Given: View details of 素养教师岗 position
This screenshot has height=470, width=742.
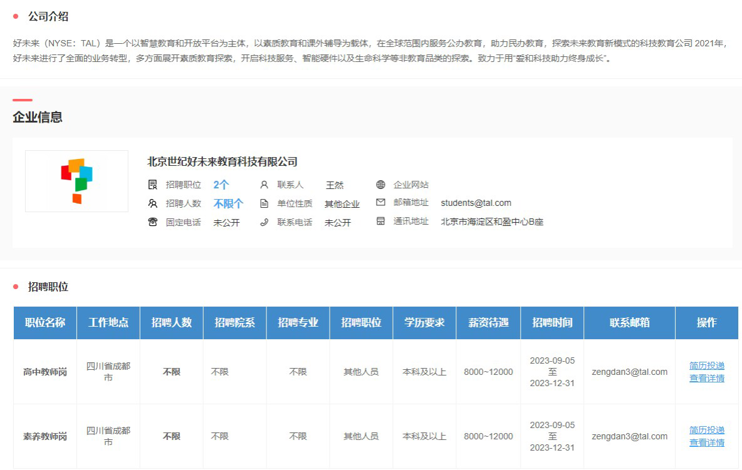Looking at the screenshot, I should pyautogui.click(x=706, y=442).
